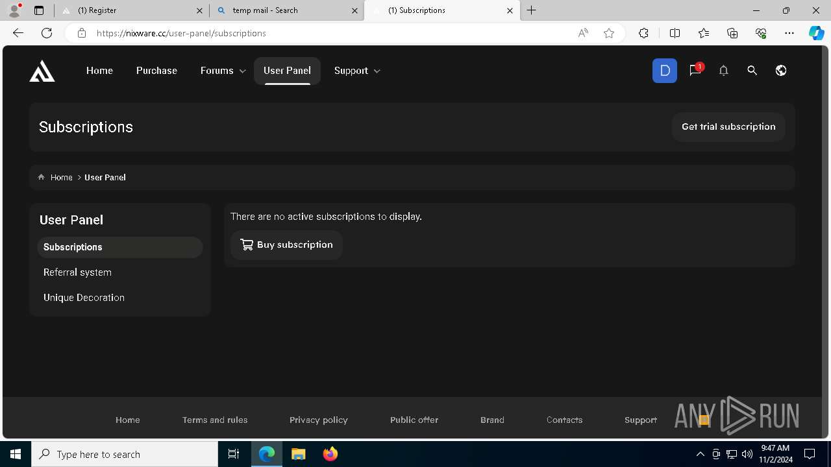Switch to the Register tab
Screen dimensions: 831x467
[132, 10]
